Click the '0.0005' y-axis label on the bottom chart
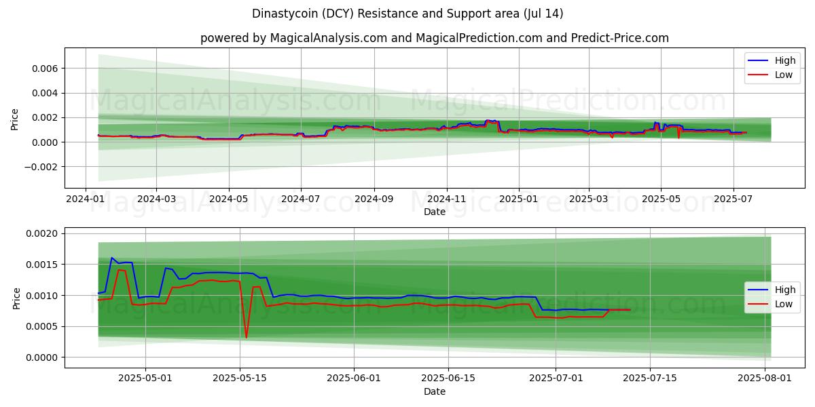Image resolution: width=815 pixels, height=407 pixels. click(43, 326)
